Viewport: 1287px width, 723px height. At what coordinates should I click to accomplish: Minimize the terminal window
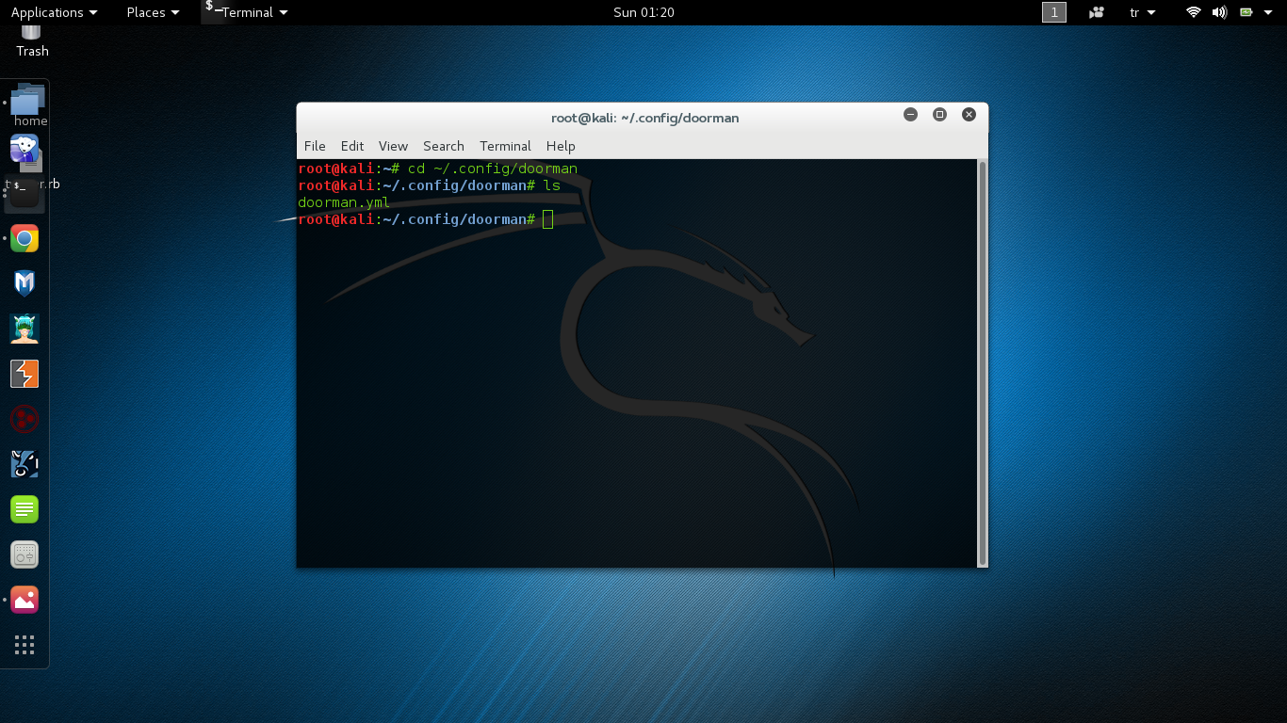click(910, 115)
